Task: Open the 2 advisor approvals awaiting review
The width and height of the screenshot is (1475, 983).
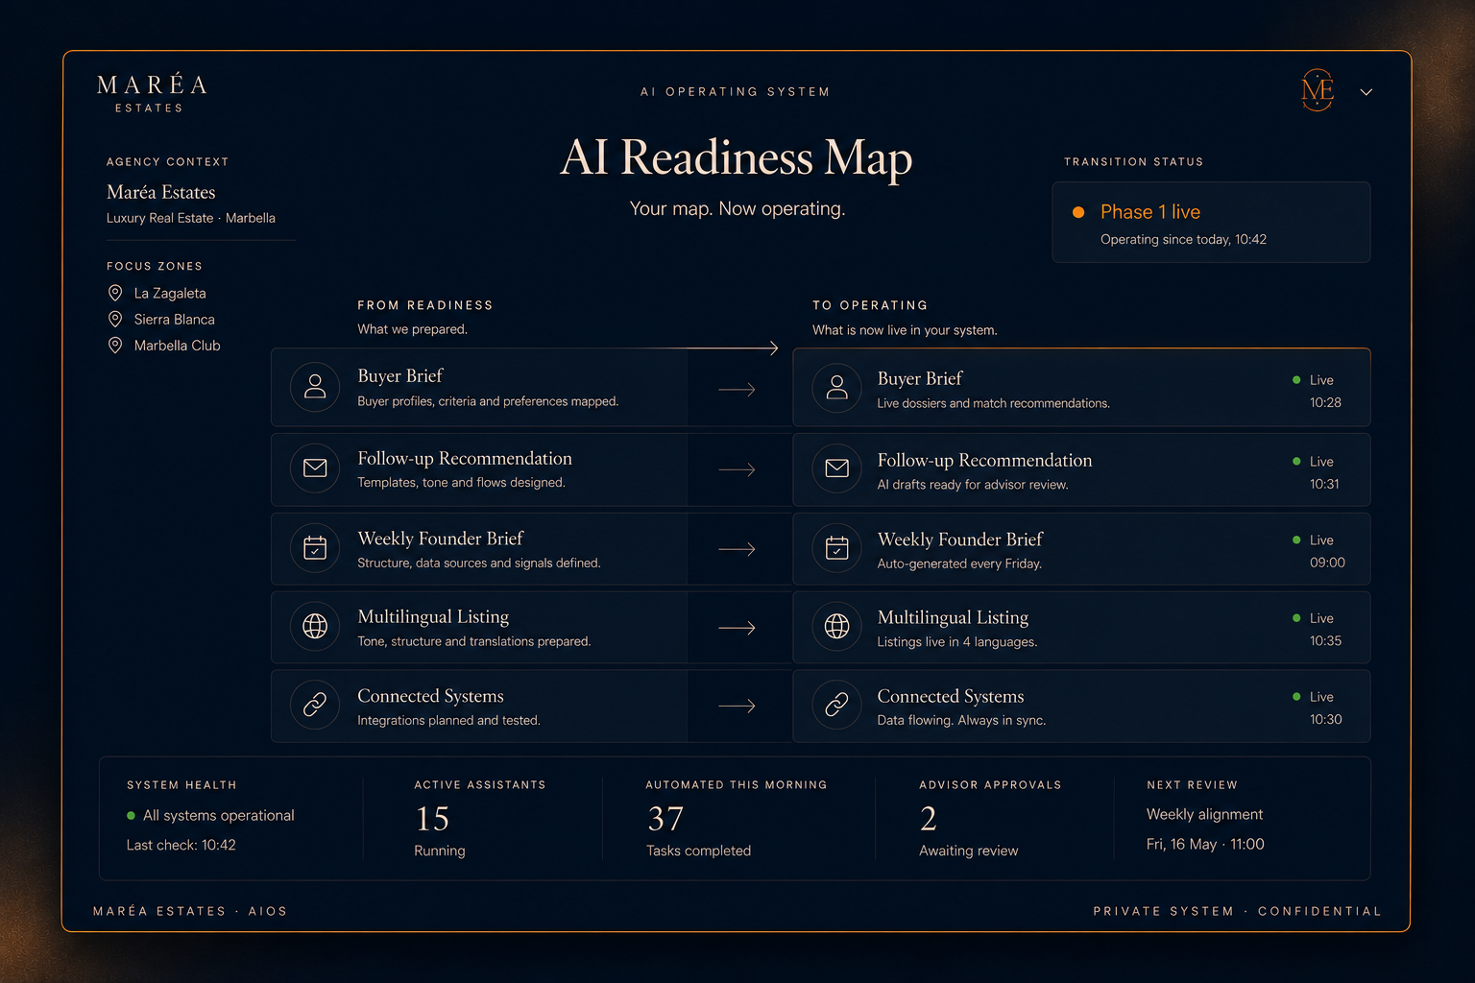Action: 928,819
